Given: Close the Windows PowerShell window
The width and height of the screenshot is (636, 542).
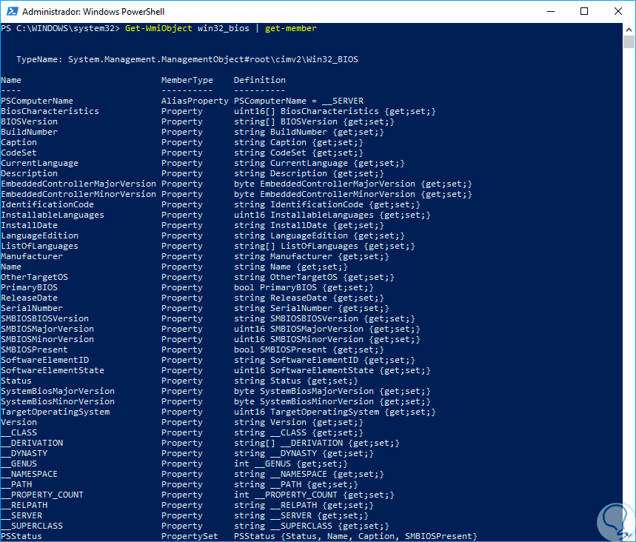Looking at the screenshot, I should pos(618,11).
